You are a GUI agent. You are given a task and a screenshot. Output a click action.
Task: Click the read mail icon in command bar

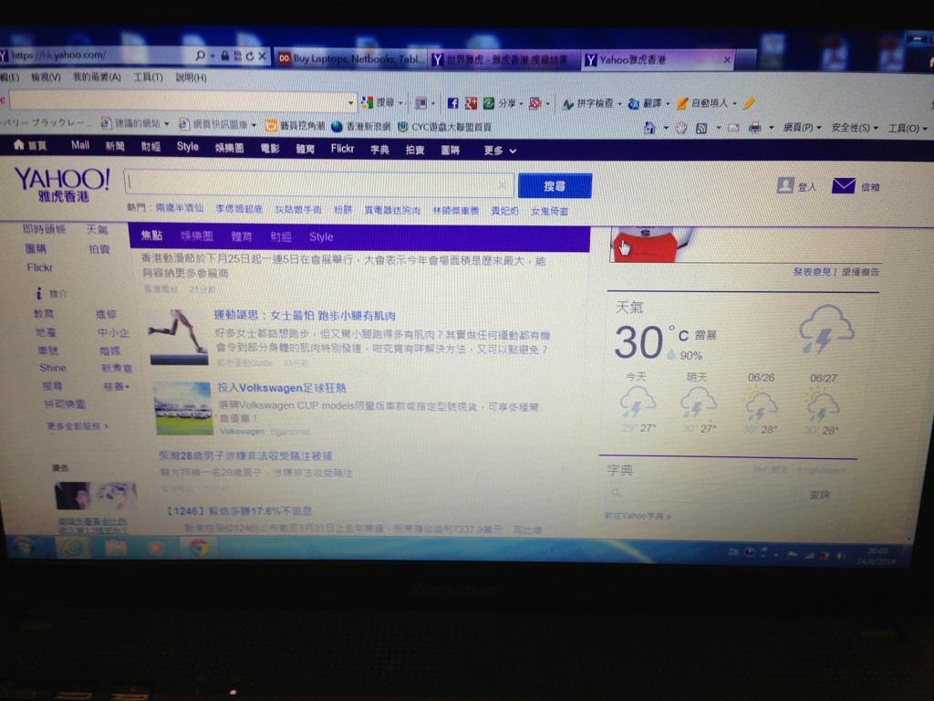[x=733, y=128]
